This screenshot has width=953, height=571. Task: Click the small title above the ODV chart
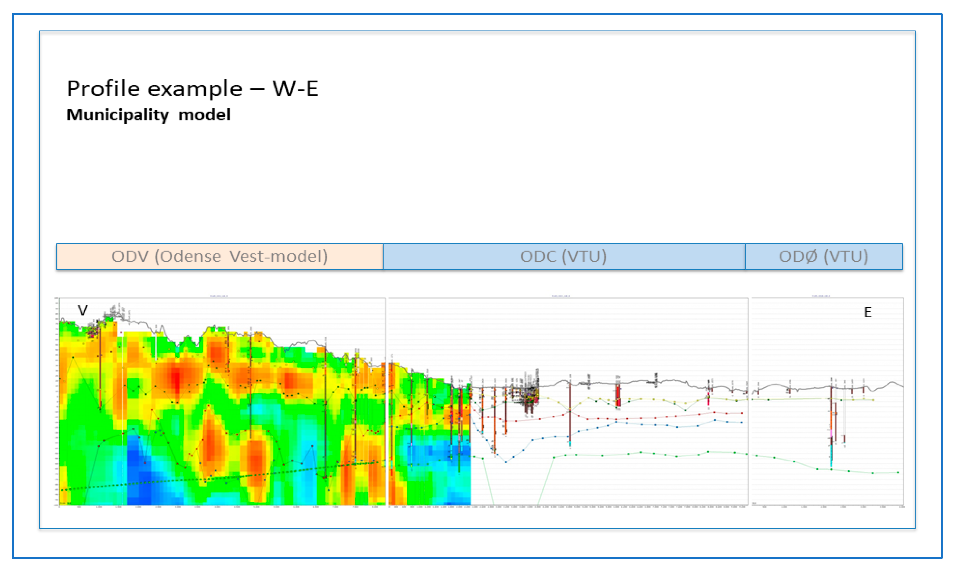pyautogui.click(x=219, y=296)
